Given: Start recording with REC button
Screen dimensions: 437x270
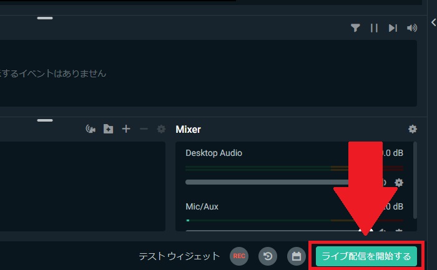Looking at the screenshot, I should (x=239, y=256).
